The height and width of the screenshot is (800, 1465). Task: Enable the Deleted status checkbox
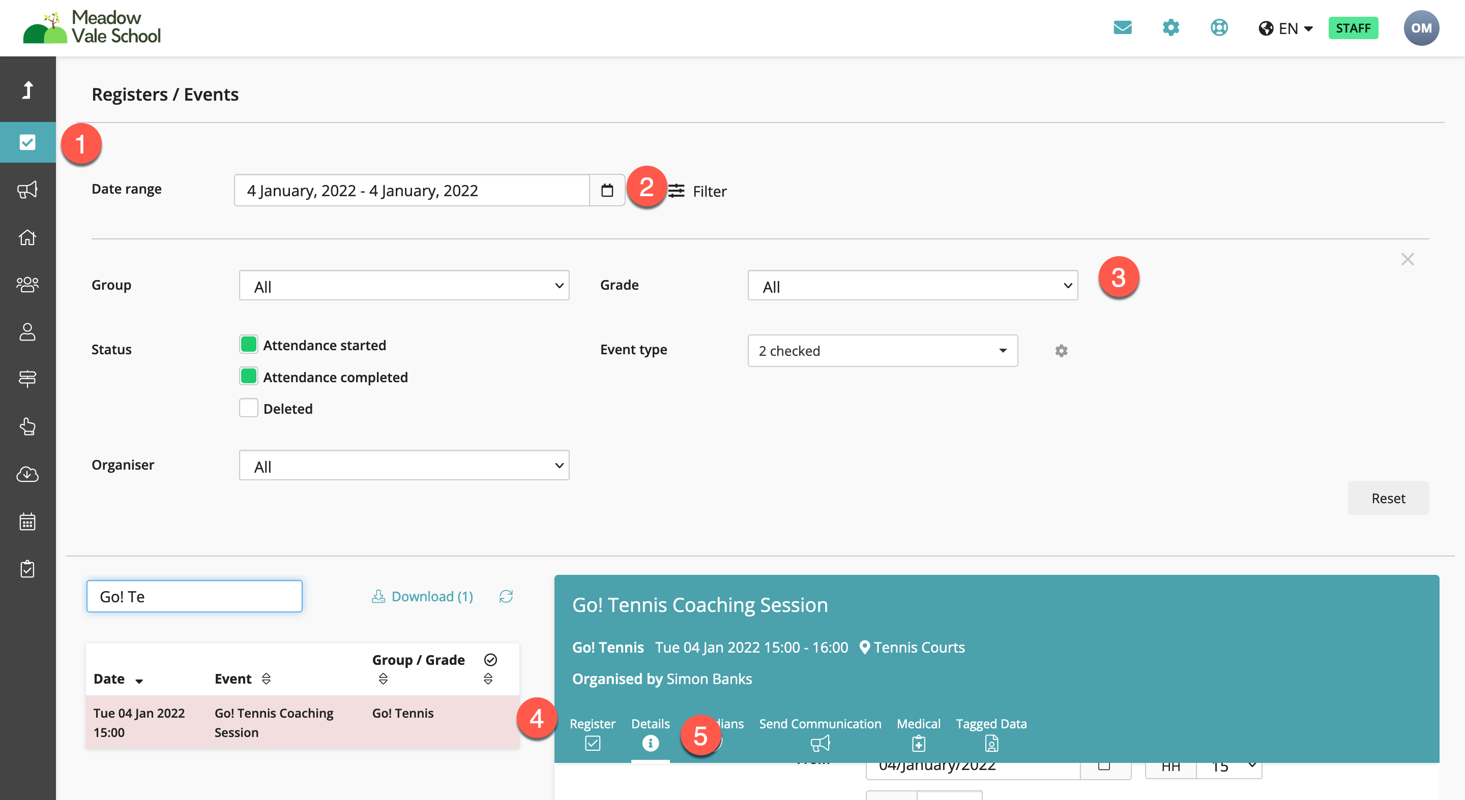pyautogui.click(x=249, y=408)
